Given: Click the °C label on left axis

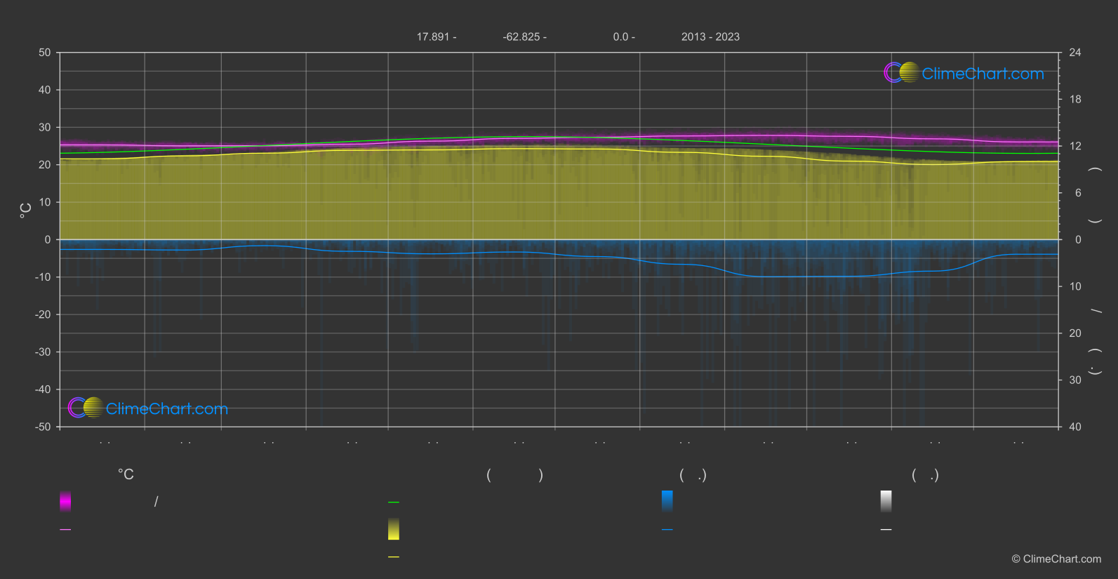Looking at the screenshot, I should tap(26, 211).
